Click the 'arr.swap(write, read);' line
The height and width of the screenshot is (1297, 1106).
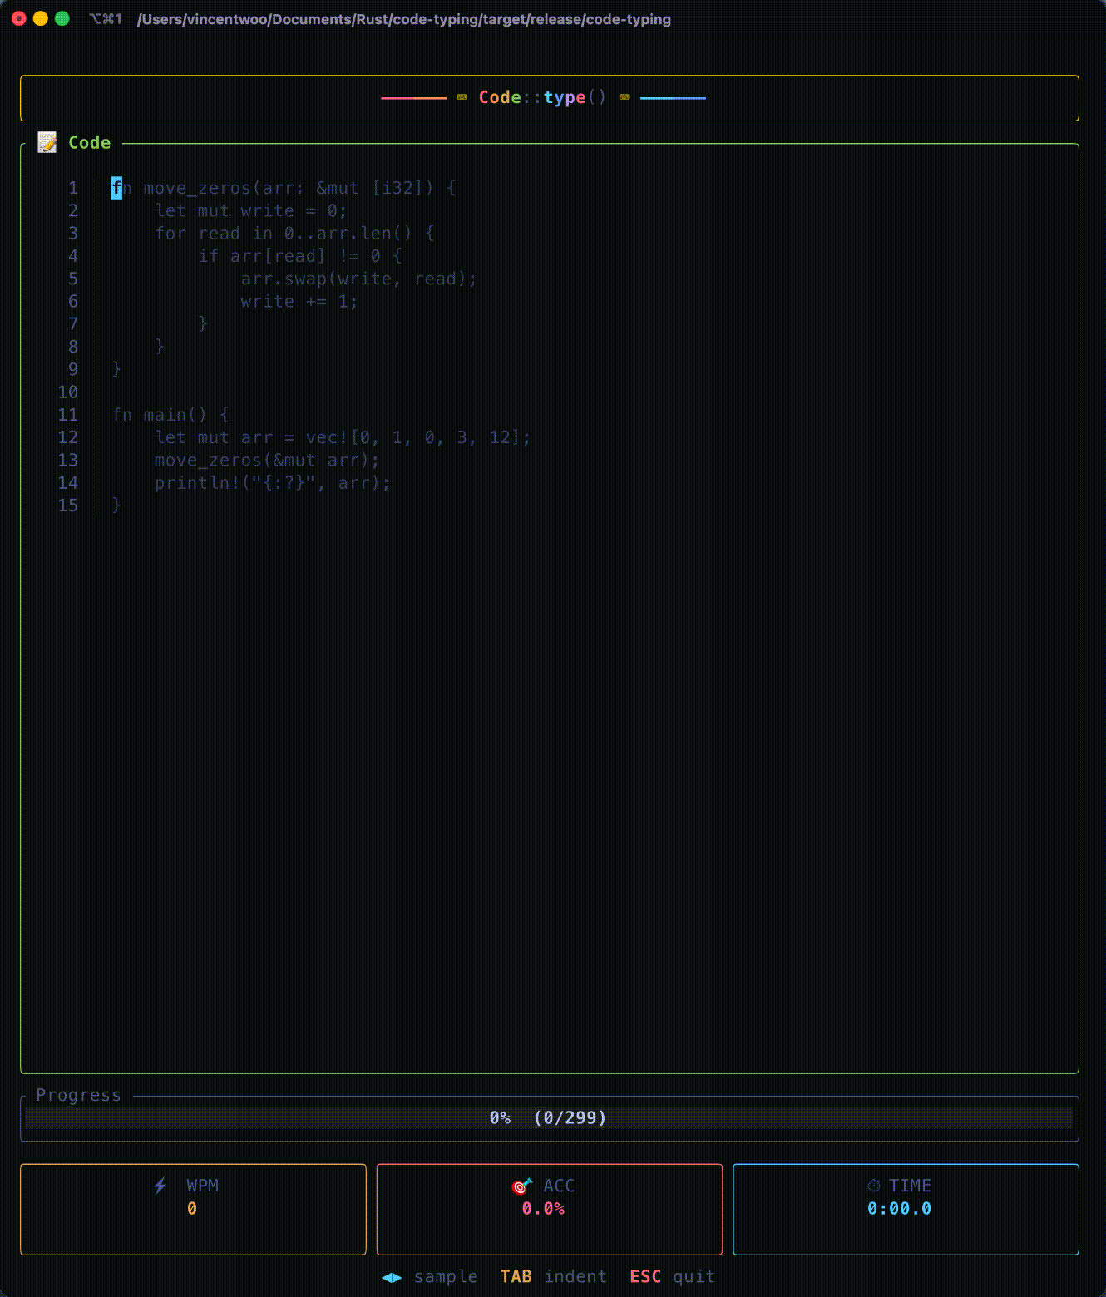[358, 279]
